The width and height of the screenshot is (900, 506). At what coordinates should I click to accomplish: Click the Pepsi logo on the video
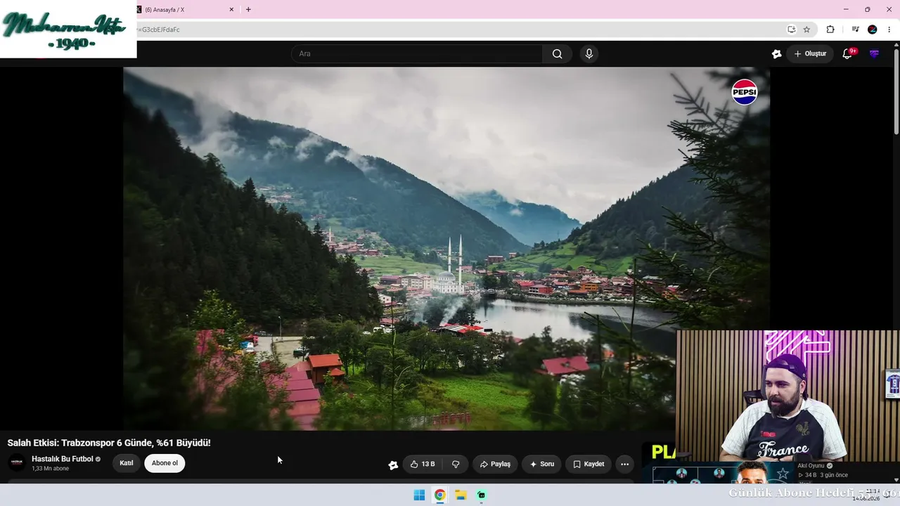tap(745, 92)
